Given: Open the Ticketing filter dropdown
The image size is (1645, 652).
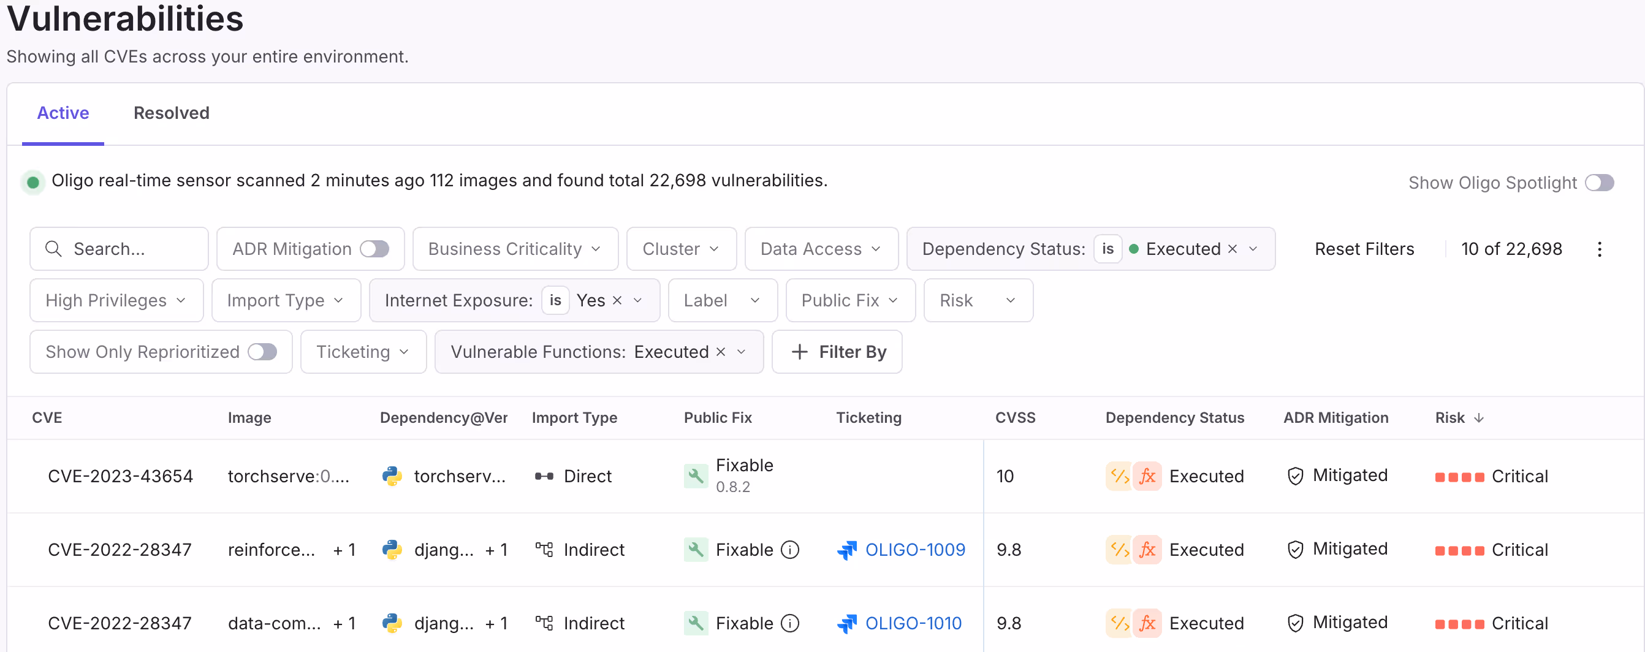Looking at the screenshot, I should point(363,351).
